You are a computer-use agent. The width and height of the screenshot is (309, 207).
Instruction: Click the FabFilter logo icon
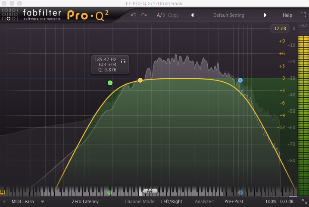pyautogui.click(x=10, y=14)
